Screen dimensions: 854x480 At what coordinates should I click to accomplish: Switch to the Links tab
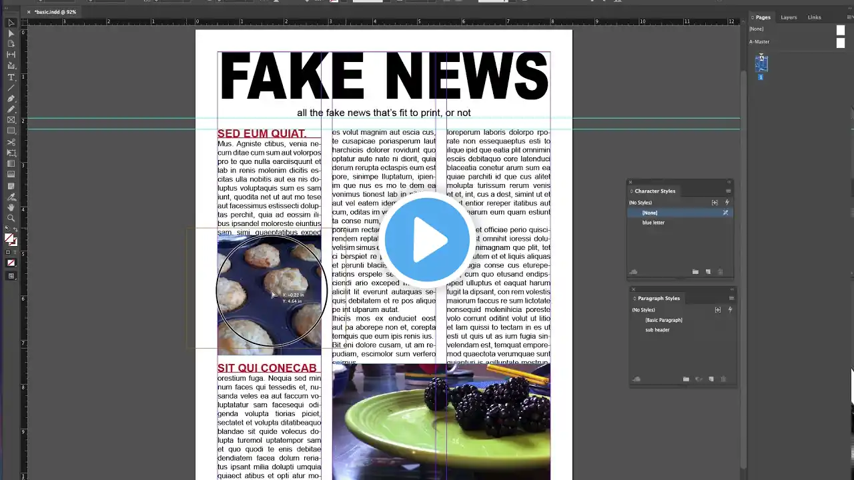click(x=815, y=17)
